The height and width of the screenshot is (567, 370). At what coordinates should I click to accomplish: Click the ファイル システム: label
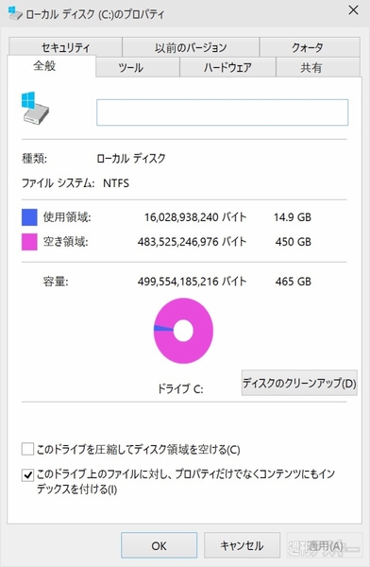tap(59, 183)
